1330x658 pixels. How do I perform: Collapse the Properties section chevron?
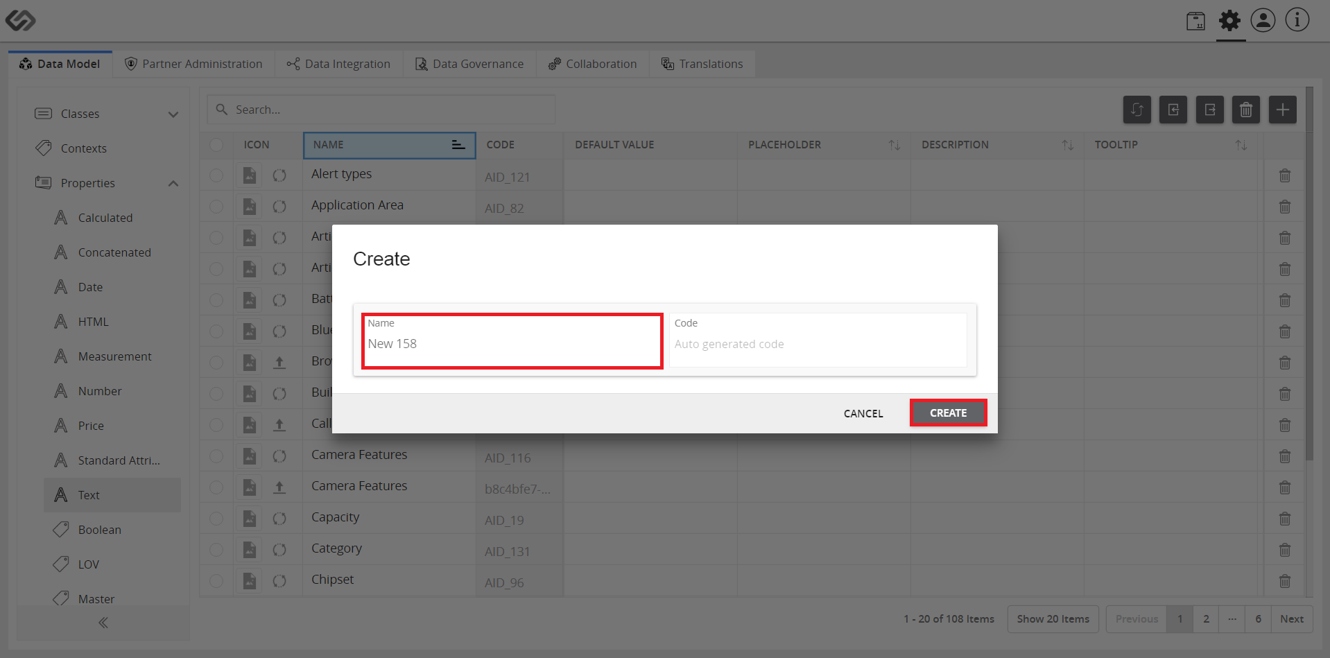[x=173, y=184]
